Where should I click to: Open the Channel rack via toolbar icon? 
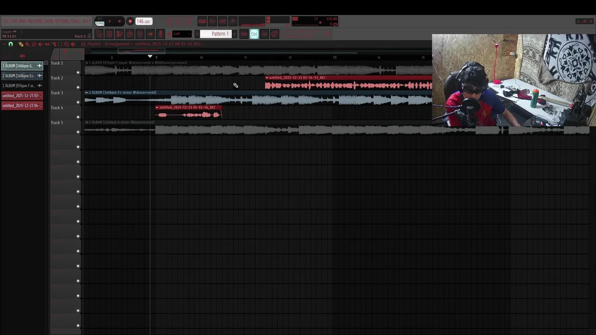tap(109, 34)
